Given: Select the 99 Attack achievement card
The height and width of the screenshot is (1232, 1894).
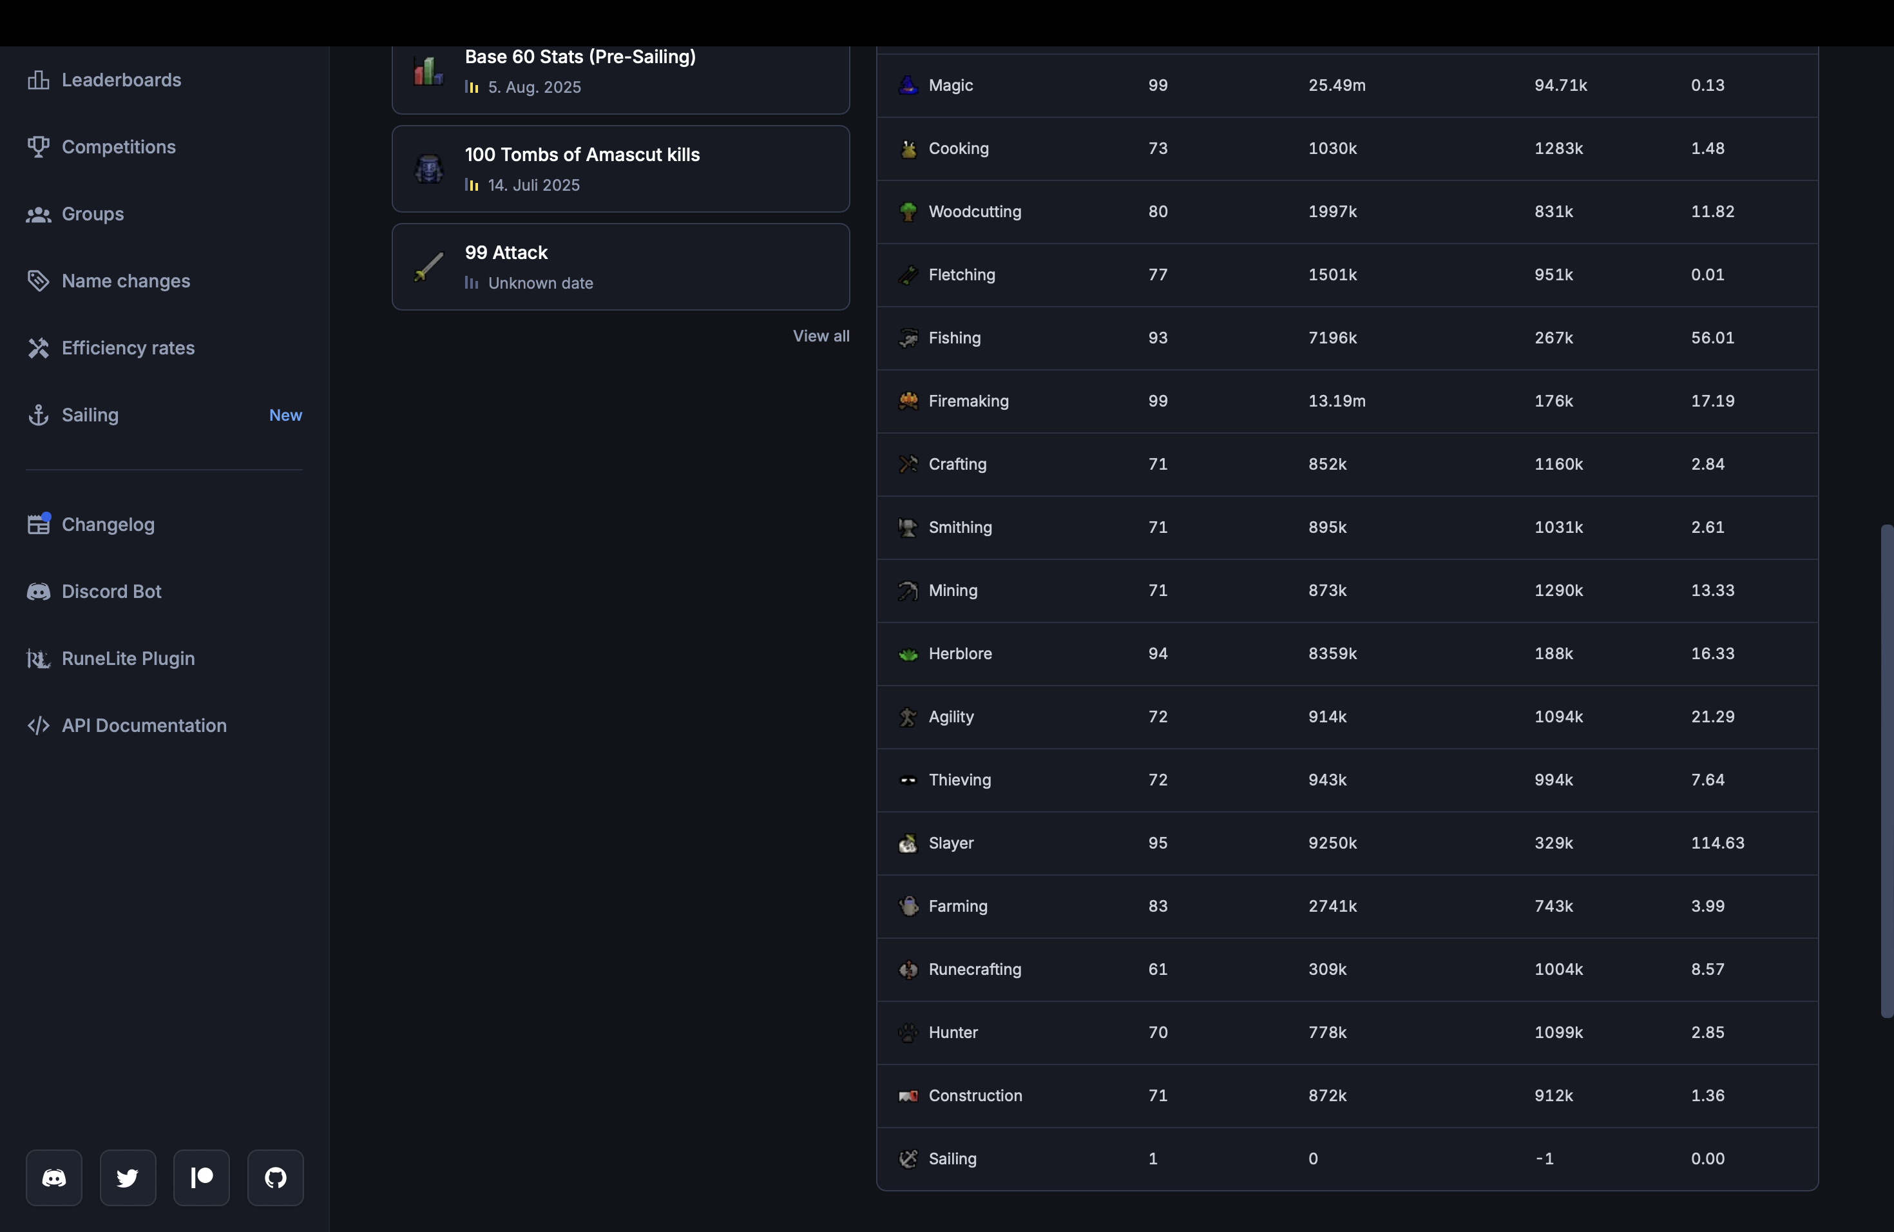Looking at the screenshot, I should point(620,267).
